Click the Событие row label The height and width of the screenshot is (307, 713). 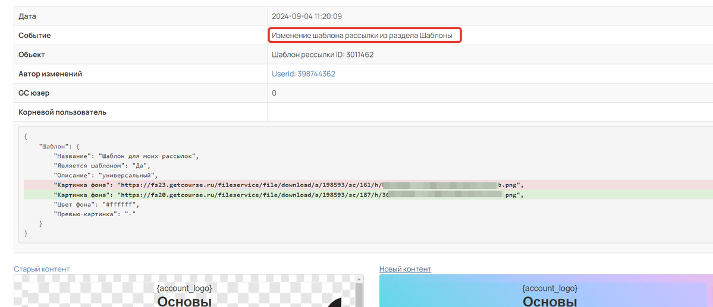[34, 36]
